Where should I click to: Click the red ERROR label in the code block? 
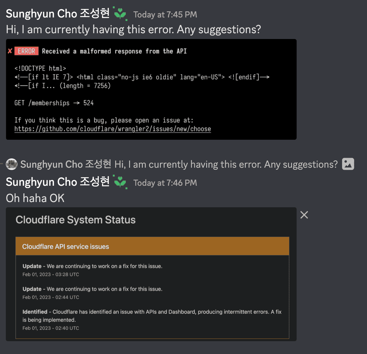pyautogui.click(x=26, y=51)
